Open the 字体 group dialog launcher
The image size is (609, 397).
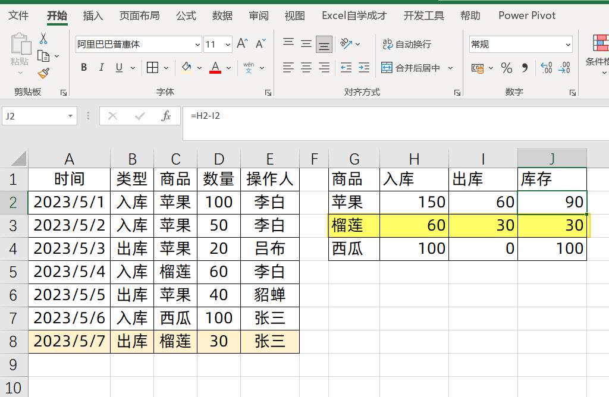[268, 92]
